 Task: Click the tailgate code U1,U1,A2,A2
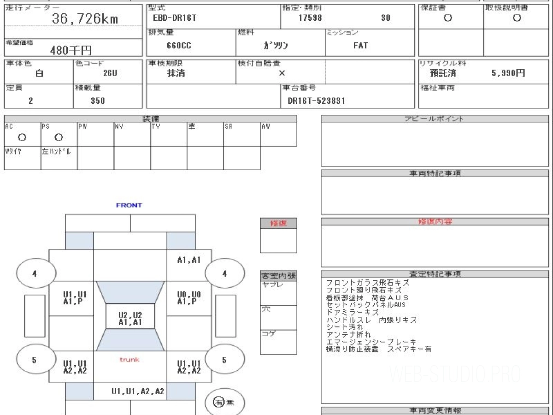point(138,391)
